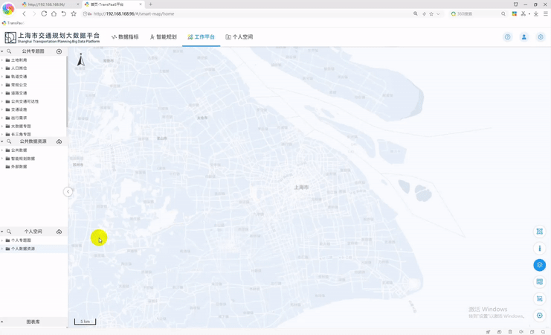Click the search icon in 公共数据资源 header
551x335 pixels.
[9, 141]
